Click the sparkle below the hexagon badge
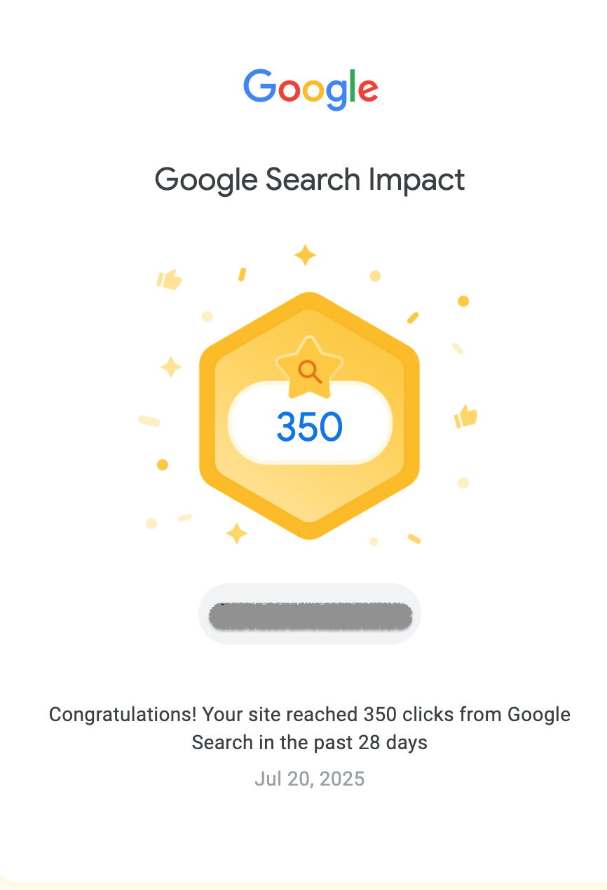This screenshot has width=607, height=890. (x=236, y=533)
